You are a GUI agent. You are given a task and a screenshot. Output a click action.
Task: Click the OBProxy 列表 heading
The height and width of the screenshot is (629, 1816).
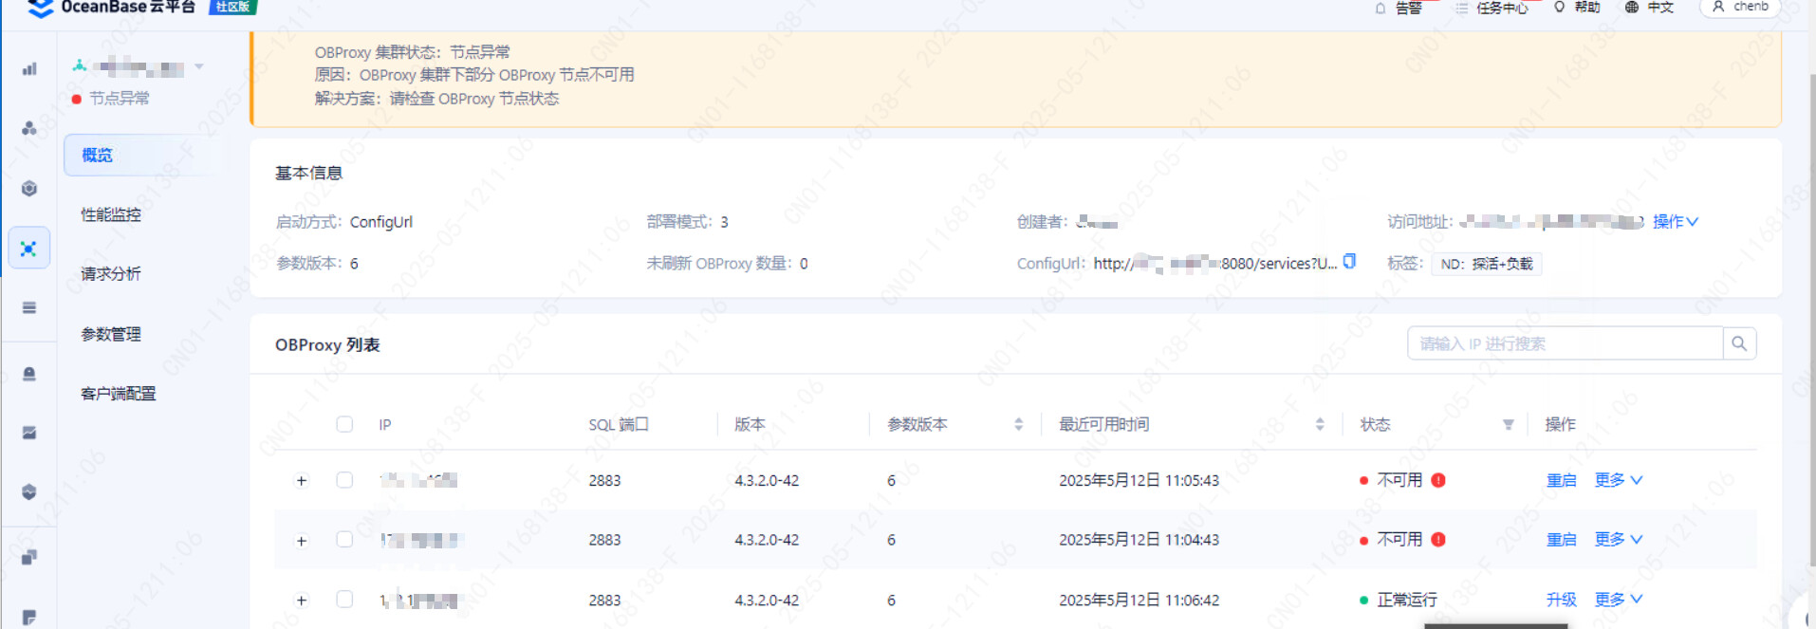[327, 344]
